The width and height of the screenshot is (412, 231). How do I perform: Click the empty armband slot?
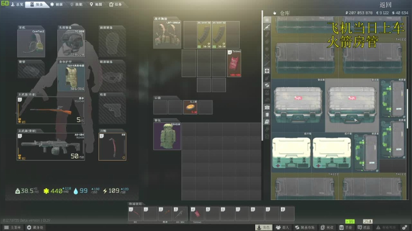[31, 71]
